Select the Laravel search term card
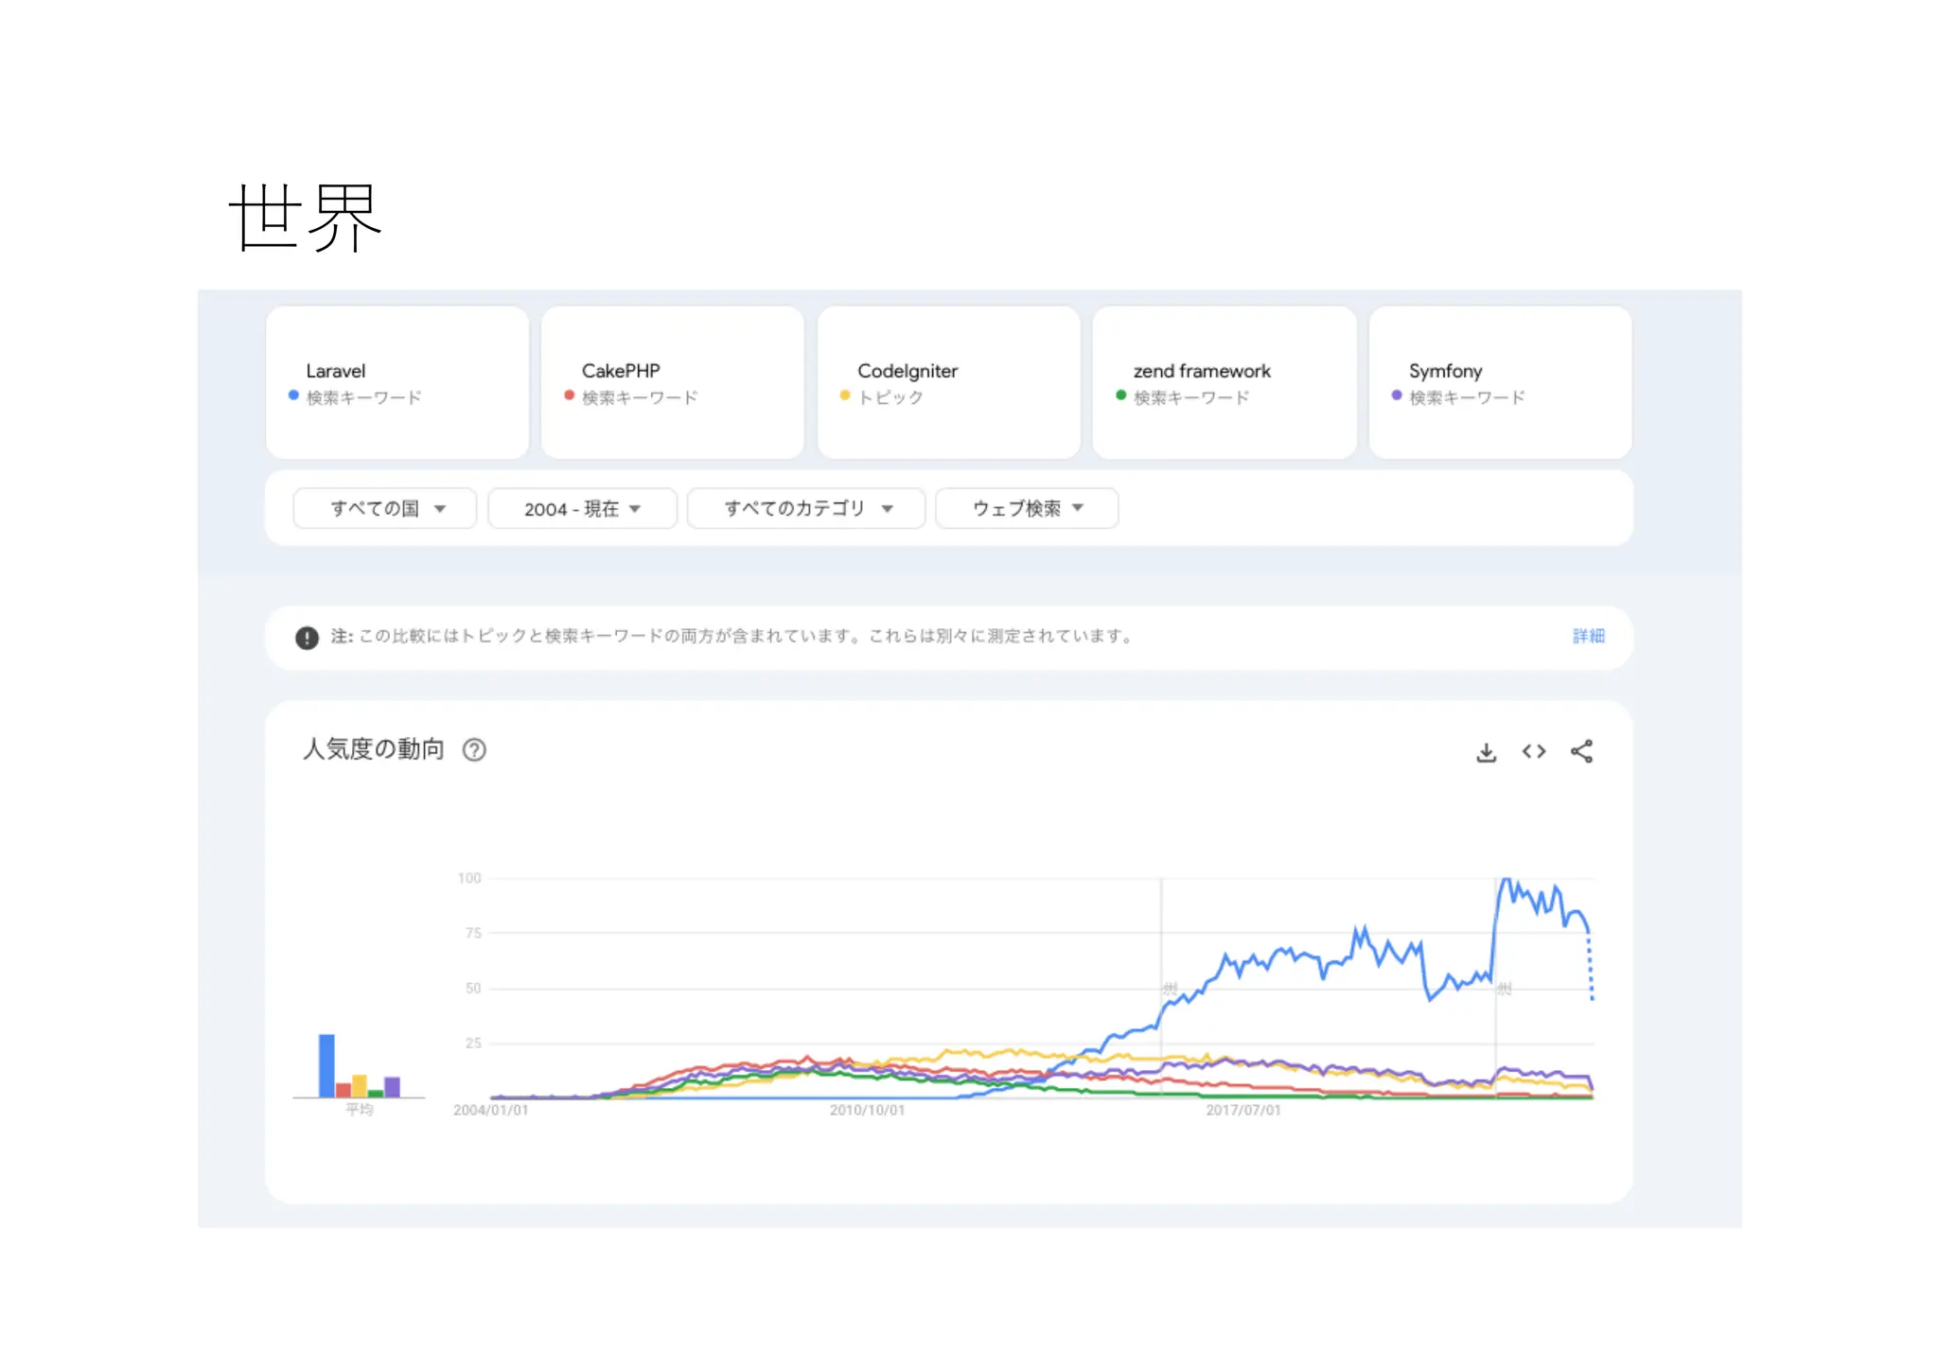1938x1369 pixels. point(397,382)
